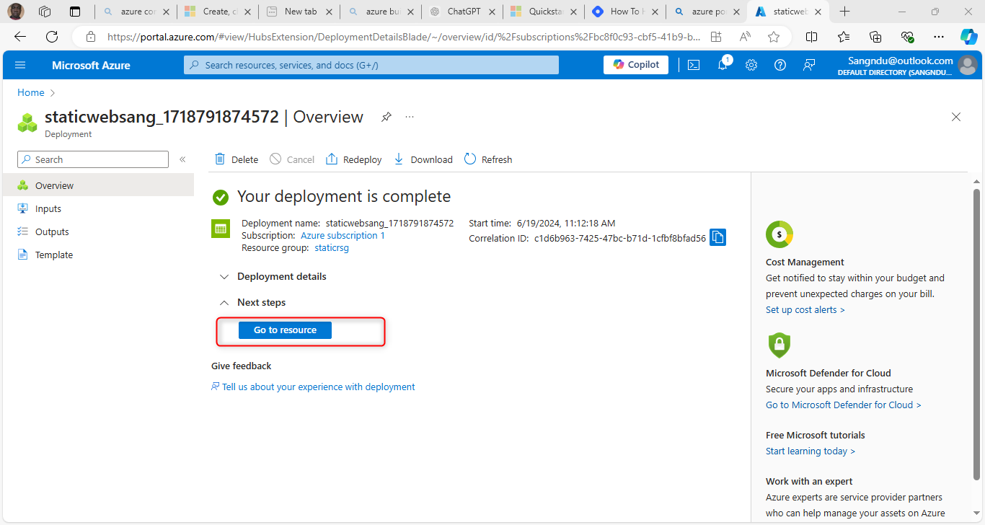The height and width of the screenshot is (525, 985).
Task: Open the Edge profile avatar
Action: (16, 12)
